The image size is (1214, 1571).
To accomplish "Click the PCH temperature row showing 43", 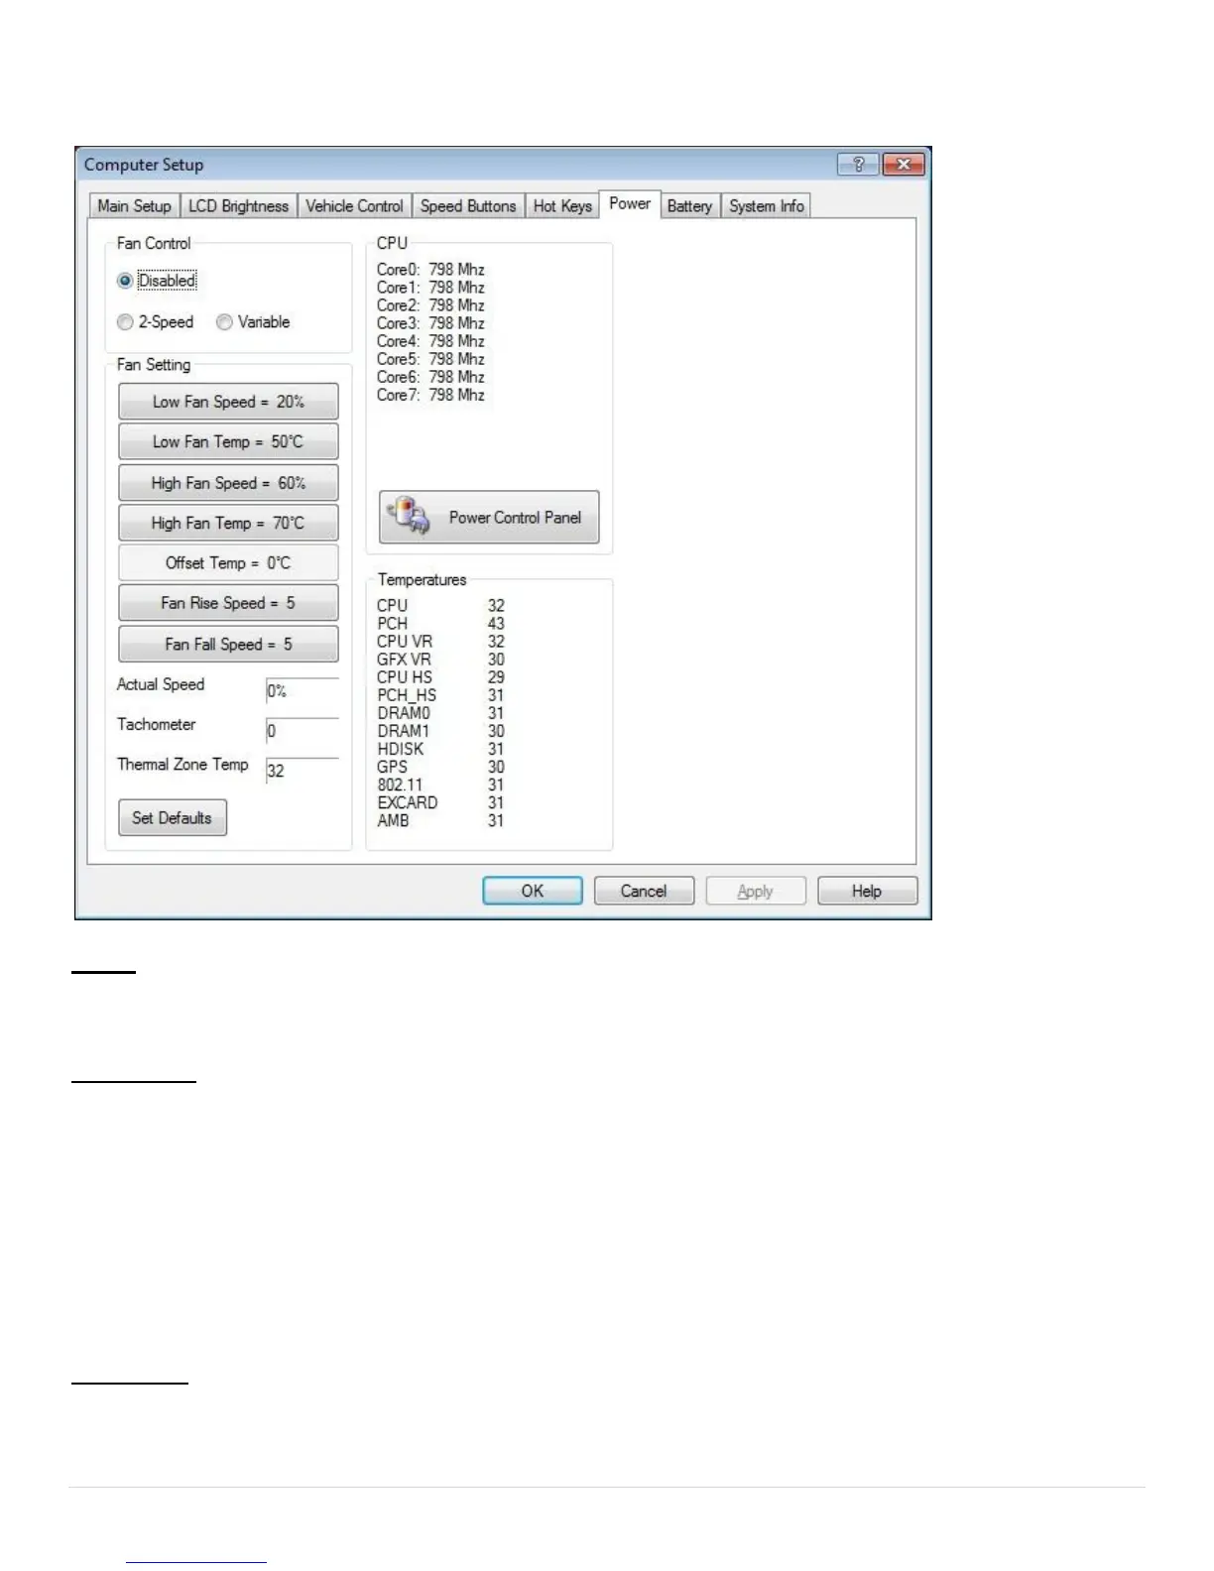I will tap(440, 624).
